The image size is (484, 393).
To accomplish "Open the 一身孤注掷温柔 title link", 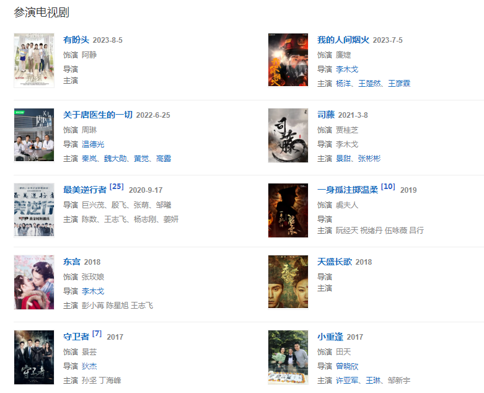I will coord(348,190).
